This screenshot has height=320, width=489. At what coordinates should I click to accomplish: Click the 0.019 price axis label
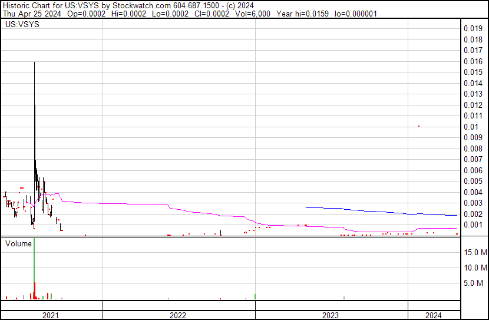473,28
